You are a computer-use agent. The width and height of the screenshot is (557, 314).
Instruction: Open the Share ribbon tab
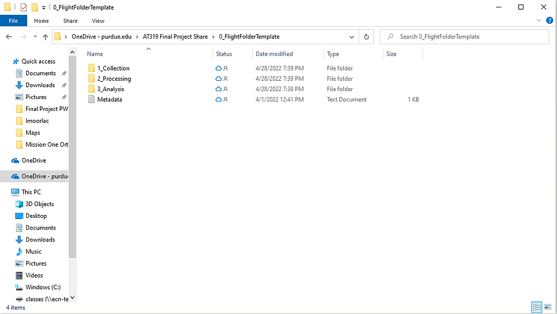(x=70, y=20)
